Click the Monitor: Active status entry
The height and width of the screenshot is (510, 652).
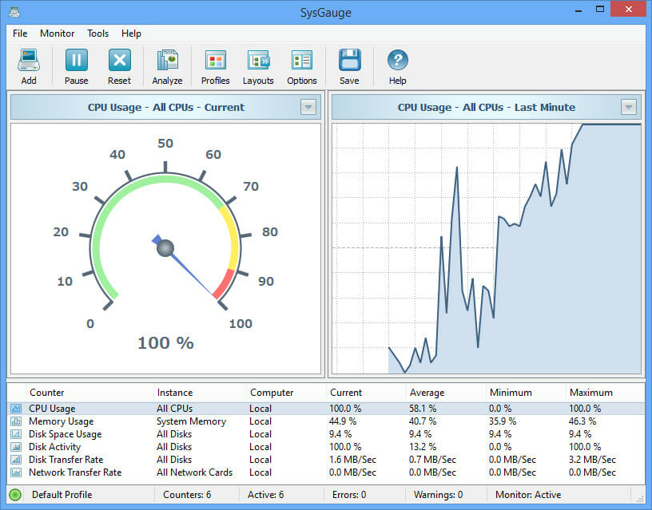click(x=528, y=495)
